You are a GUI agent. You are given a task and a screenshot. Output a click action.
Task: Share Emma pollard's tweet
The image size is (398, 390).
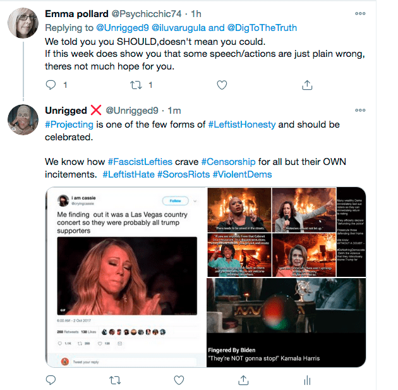pos(307,84)
